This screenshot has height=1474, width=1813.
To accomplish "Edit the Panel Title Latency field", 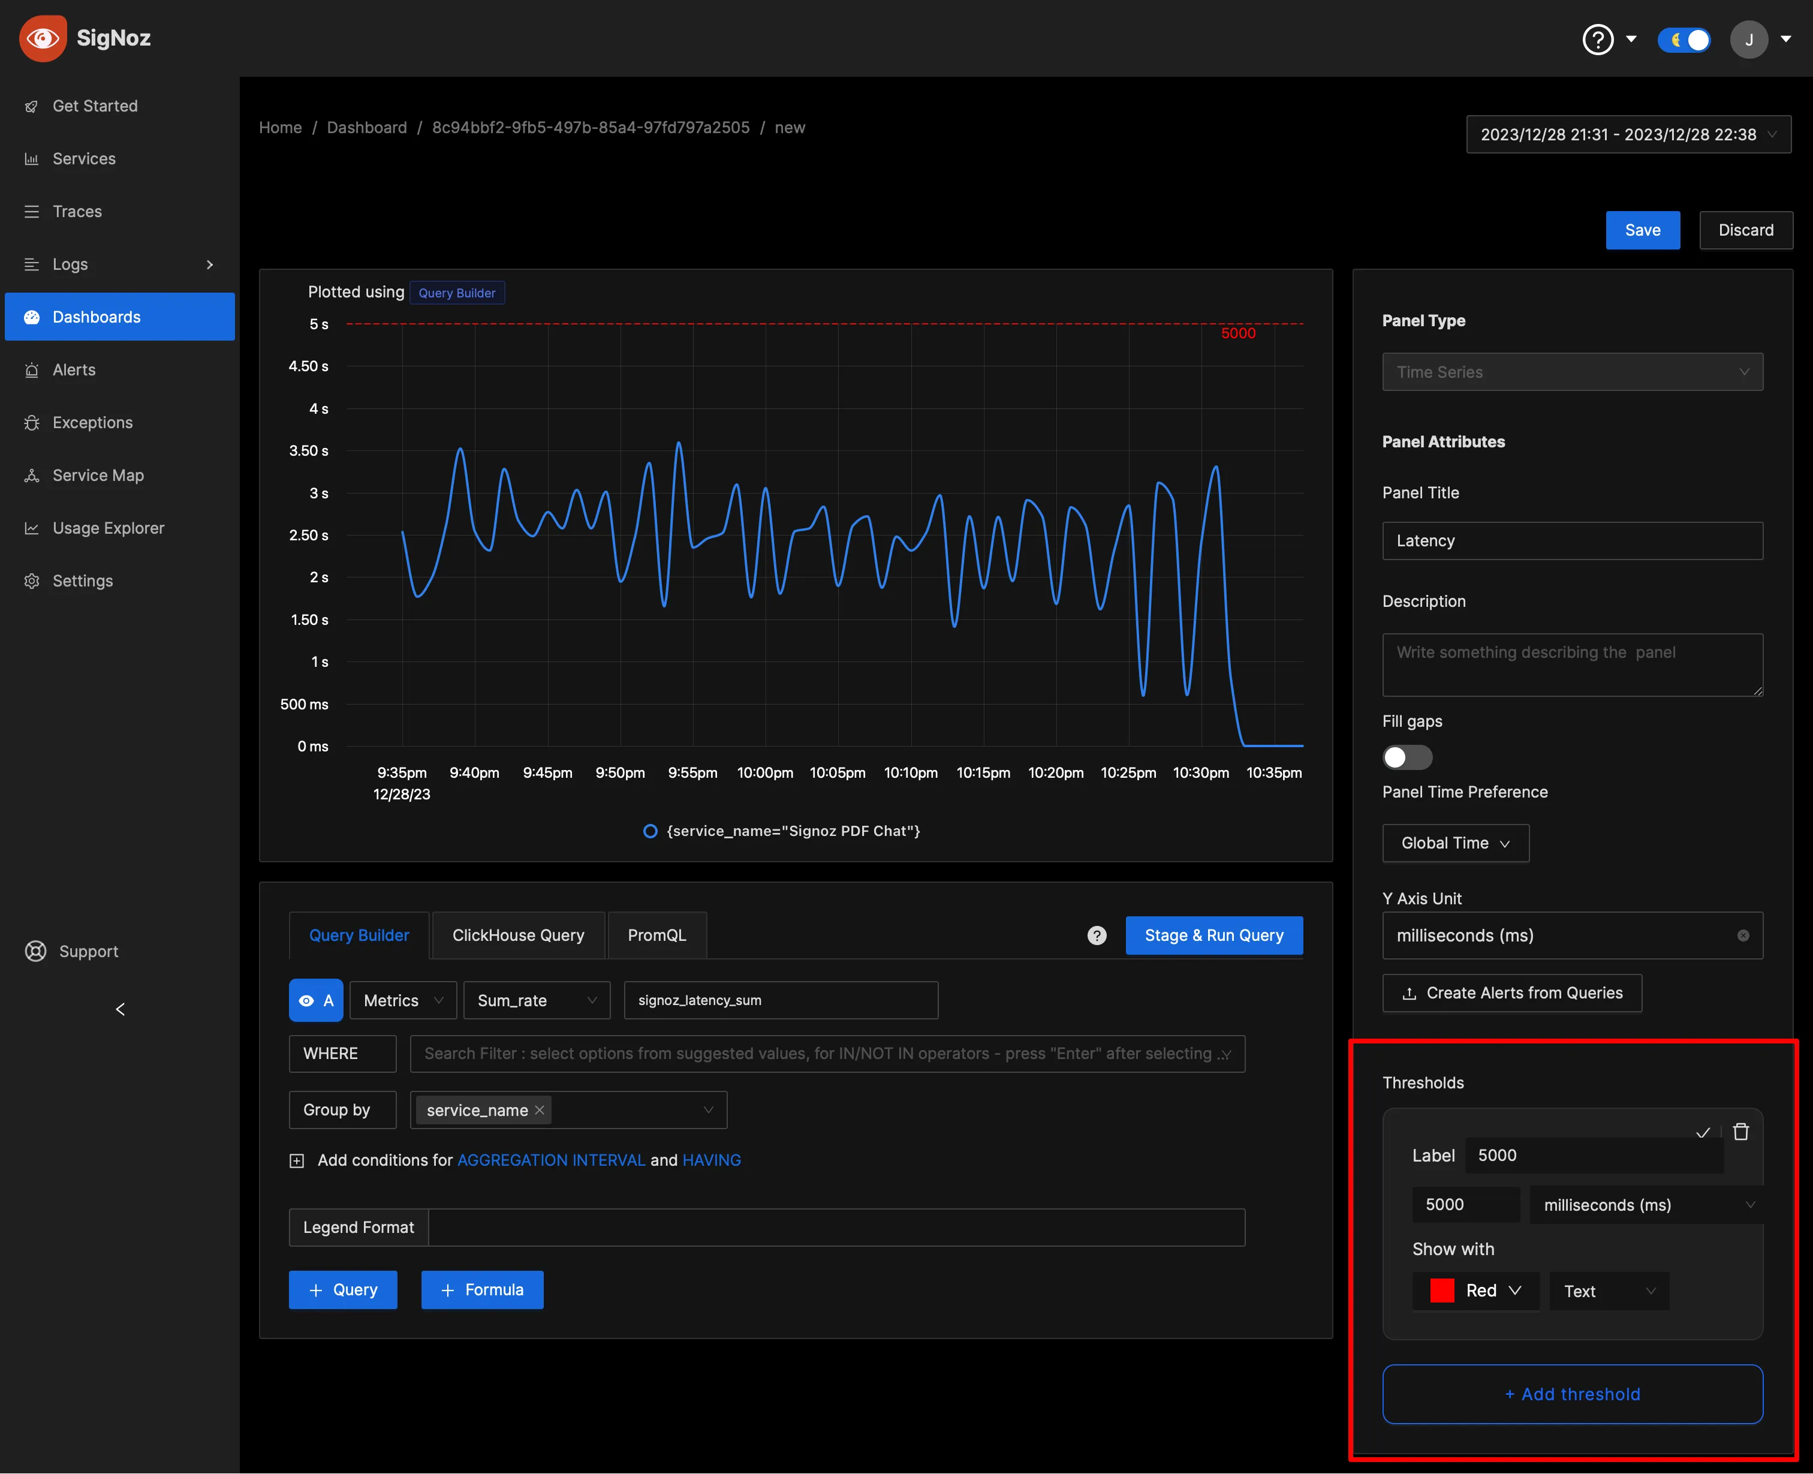I will (x=1572, y=541).
